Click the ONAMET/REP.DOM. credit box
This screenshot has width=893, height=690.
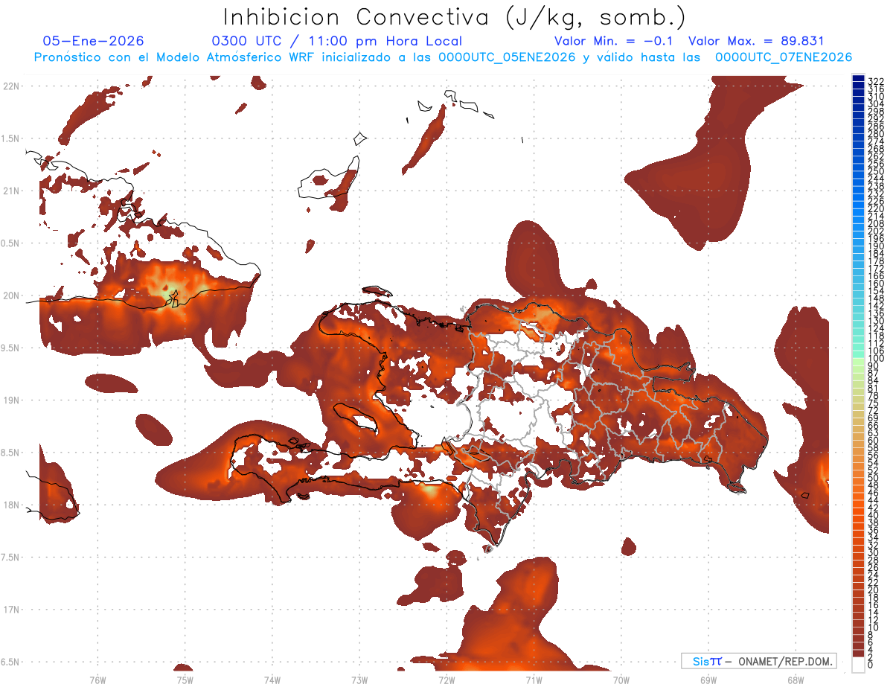coord(758,661)
